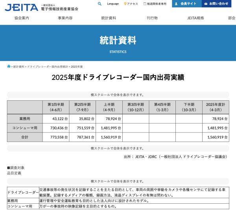Screen dimensions: 236x210
Task: Click the 2025年度計 (4-3月) column header
Action: click(x=216, y=107)
